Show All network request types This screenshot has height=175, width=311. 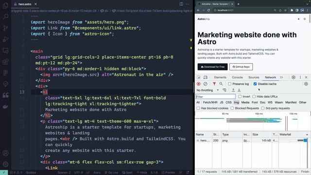(x=198, y=103)
